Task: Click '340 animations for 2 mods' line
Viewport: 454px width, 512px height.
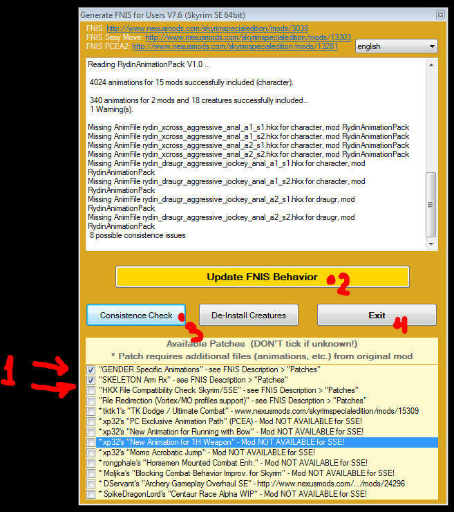Action: [x=198, y=100]
